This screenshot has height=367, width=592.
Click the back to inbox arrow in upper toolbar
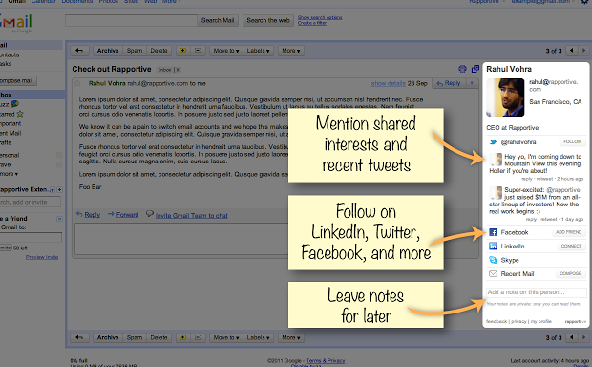pyautogui.click(x=79, y=51)
